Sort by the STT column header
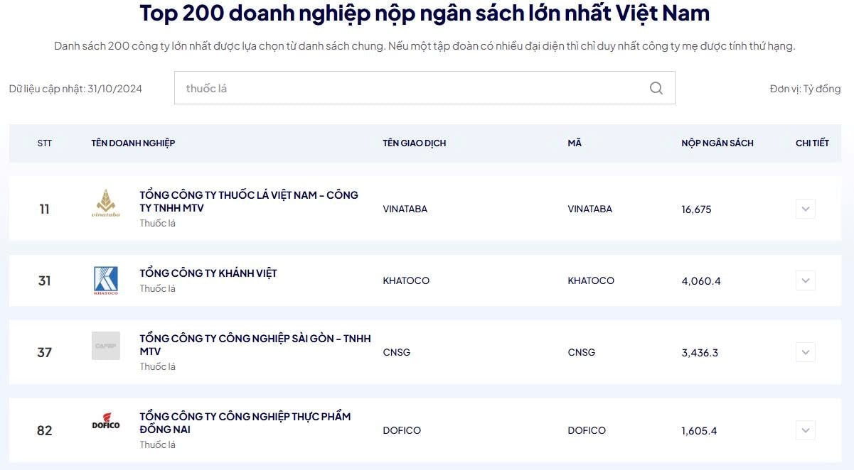The height and width of the screenshot is (470, 854). [45, 143]
